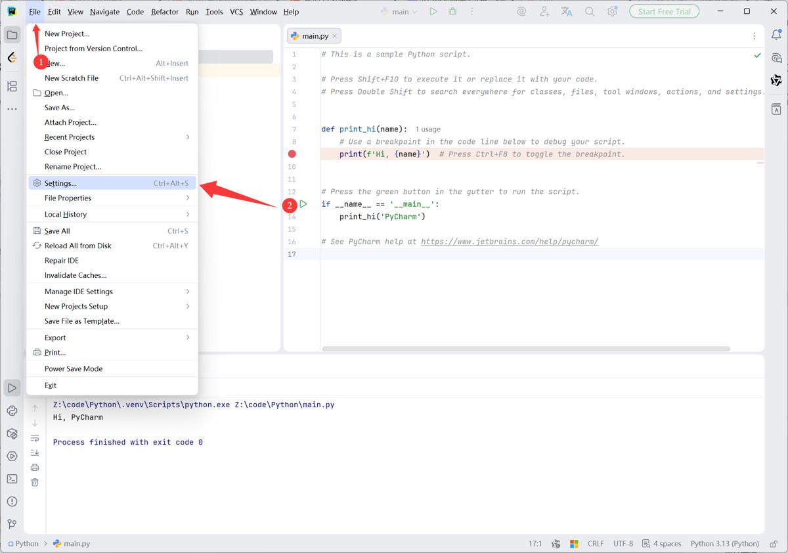The height and width of the screenshot is (553, 788).
Task: Click the Start Free Trial button
Action: pos(664,12)
